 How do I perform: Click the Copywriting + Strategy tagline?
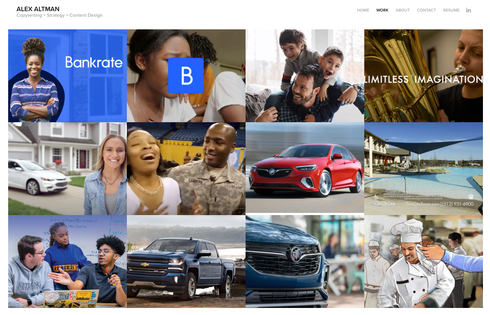coord(59,16)
